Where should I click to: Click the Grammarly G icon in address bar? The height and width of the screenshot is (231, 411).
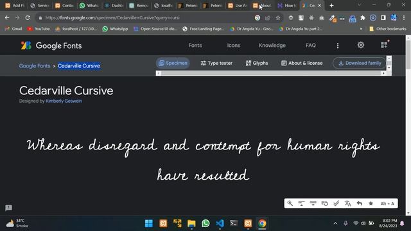click(x=258, y=18)
